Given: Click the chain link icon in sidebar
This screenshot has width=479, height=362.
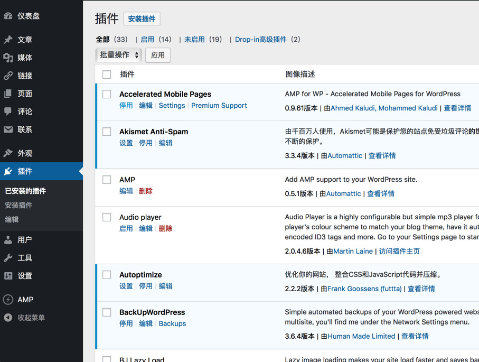Looking at the screenshot, I should tap(8, 76).
